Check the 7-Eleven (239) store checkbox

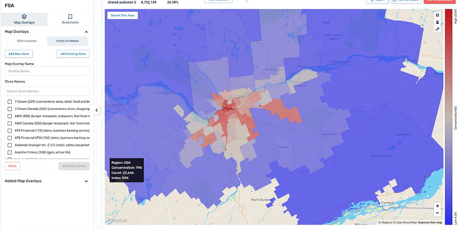10,101
